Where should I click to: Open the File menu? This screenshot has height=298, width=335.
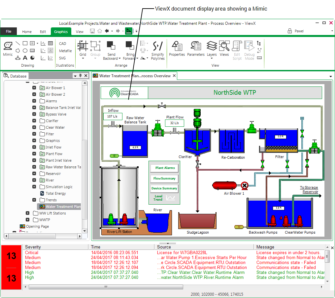9,31
